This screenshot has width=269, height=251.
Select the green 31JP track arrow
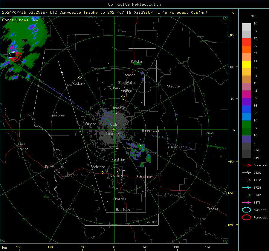[x=246, y=195]
